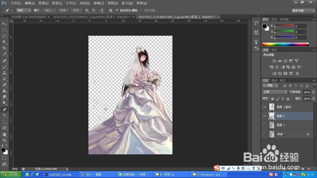This screenshot has width=317, height=178.
Task: Open the tool preset picker arrow
Action: (12, 10)
